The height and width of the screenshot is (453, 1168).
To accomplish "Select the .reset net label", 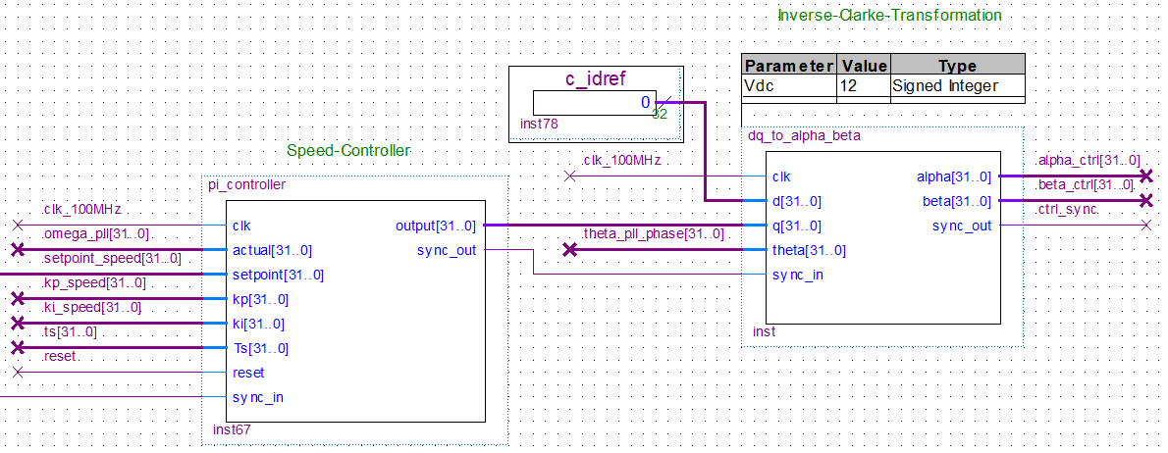I will pyautogui.click(x=60, y=356).
